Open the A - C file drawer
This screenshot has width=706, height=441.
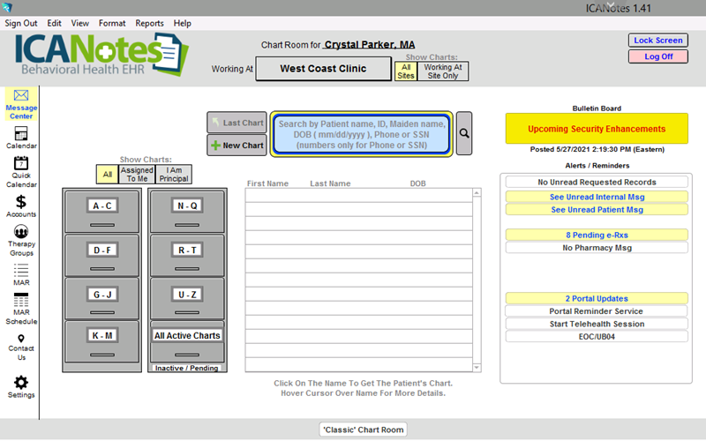(x=102, y=206)
